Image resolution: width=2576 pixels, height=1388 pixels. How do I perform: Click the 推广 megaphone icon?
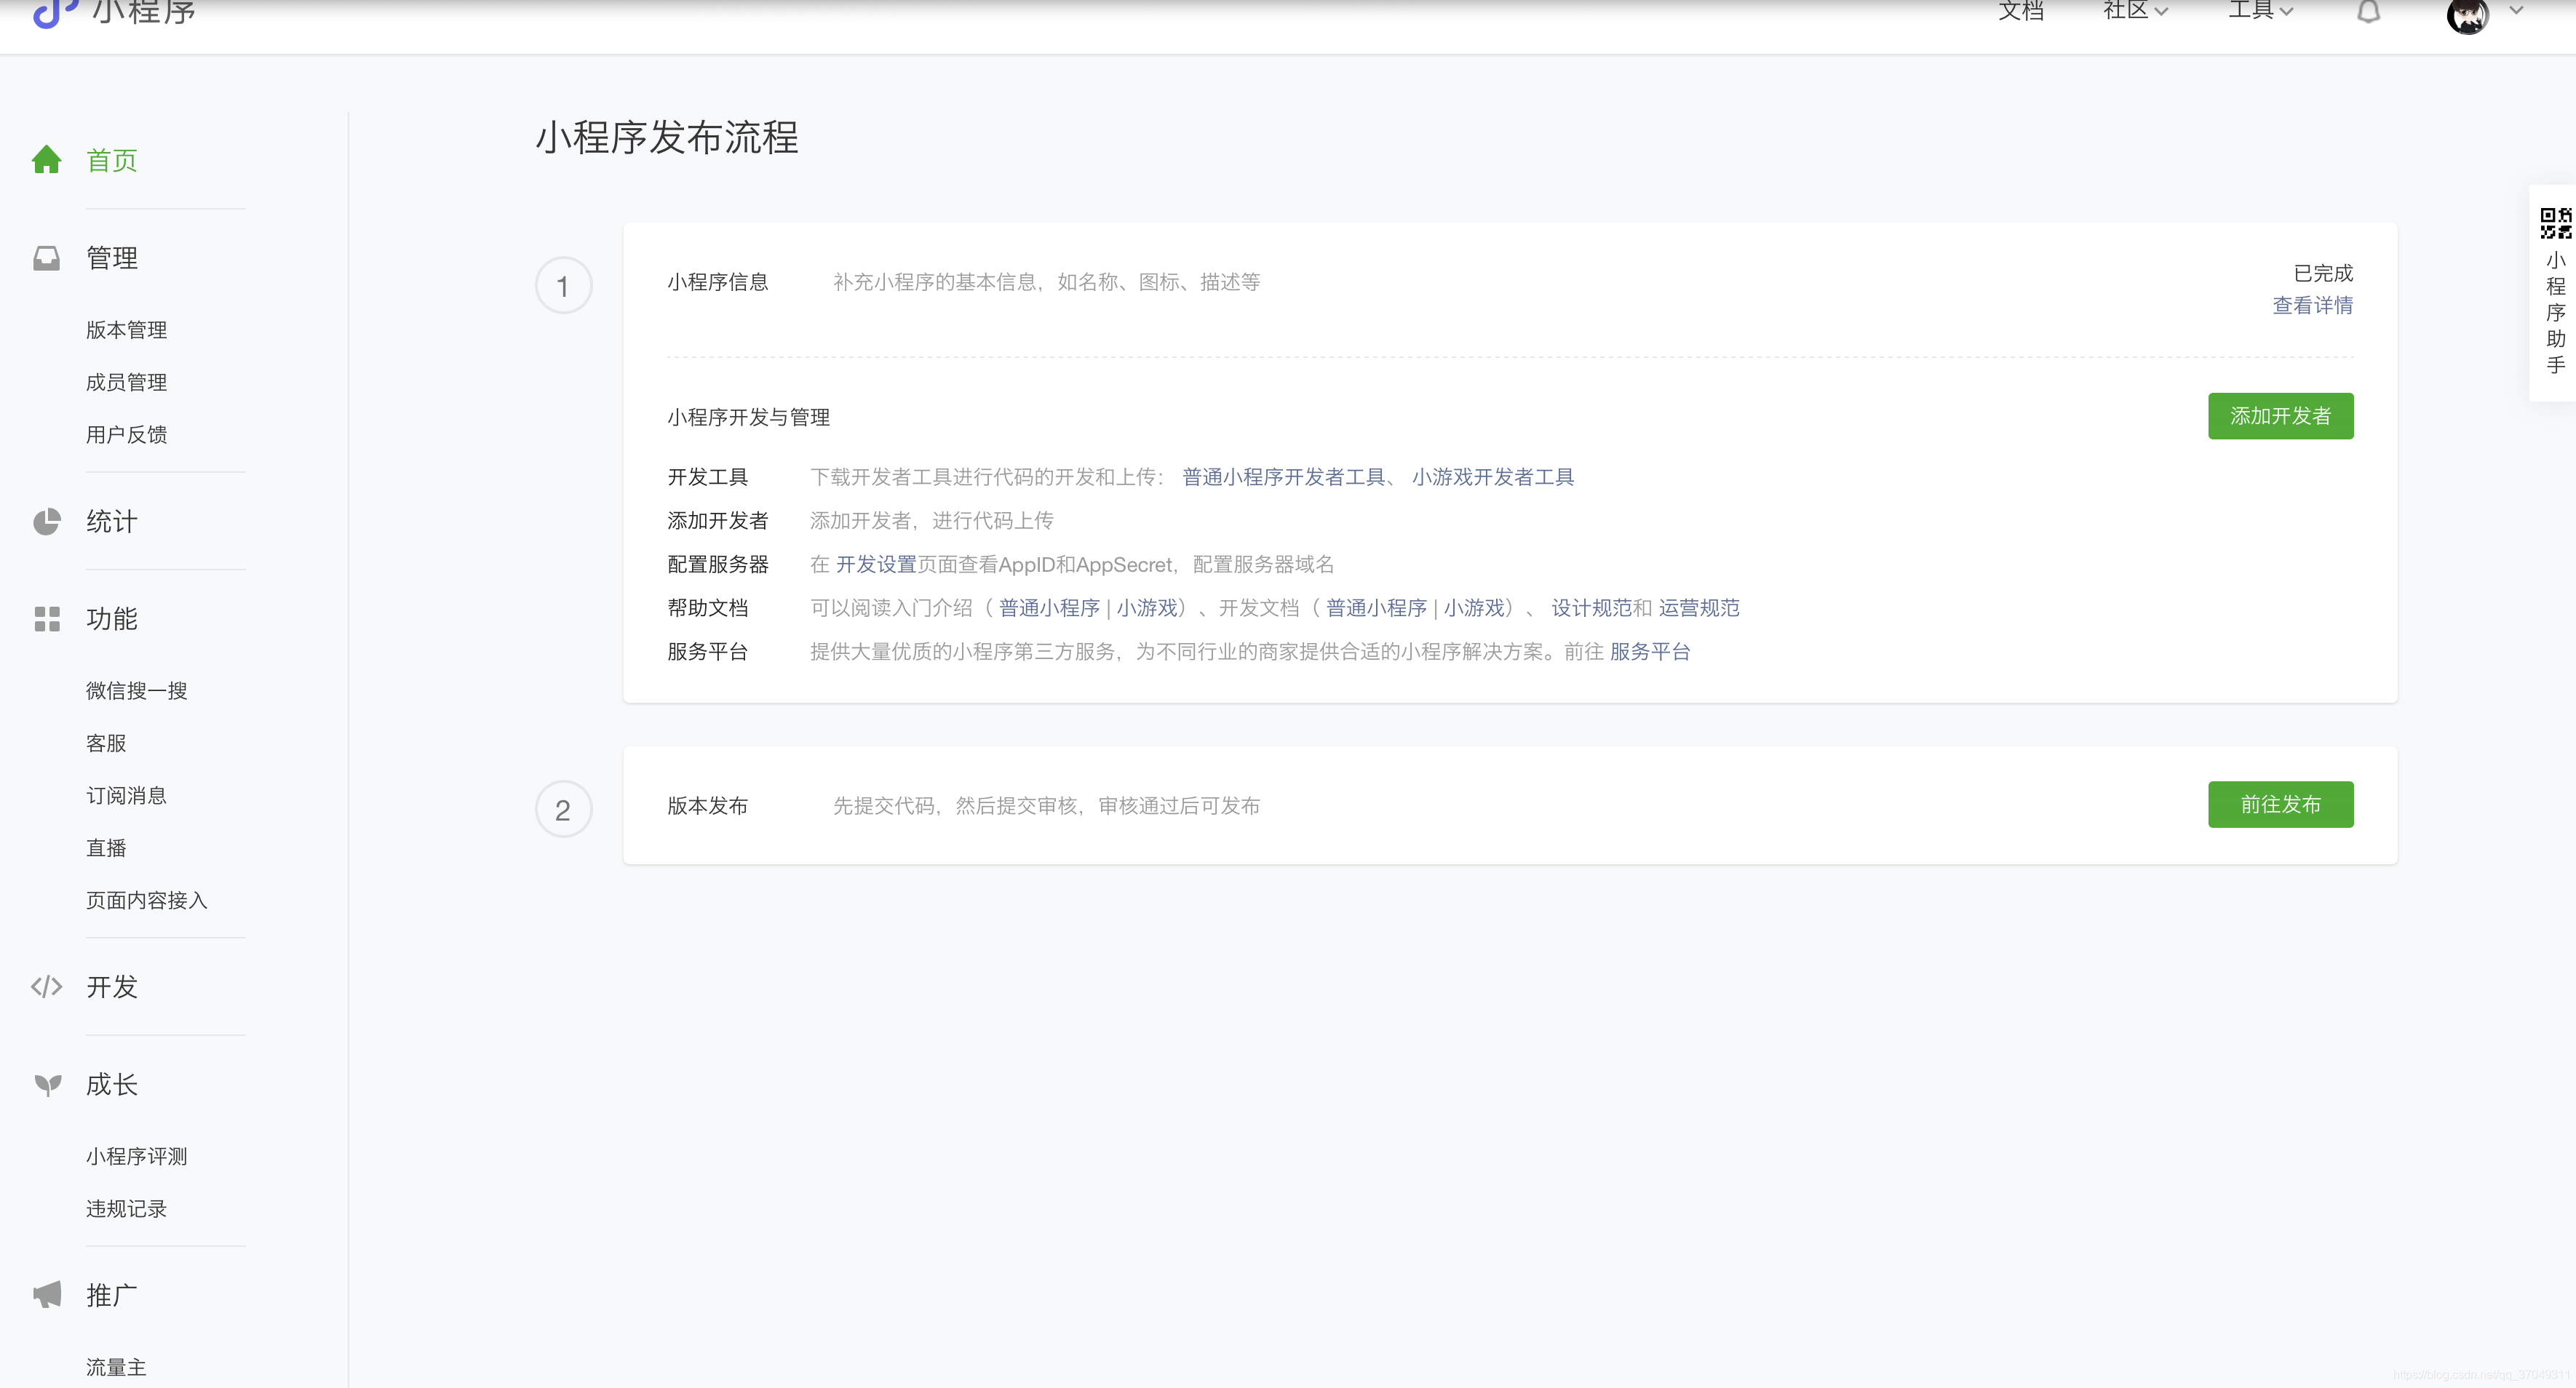46,1295
